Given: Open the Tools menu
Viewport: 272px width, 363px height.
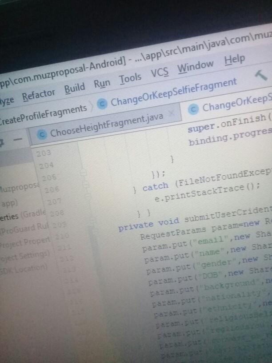Looking at the screenshot, I should tap(130, 78).
